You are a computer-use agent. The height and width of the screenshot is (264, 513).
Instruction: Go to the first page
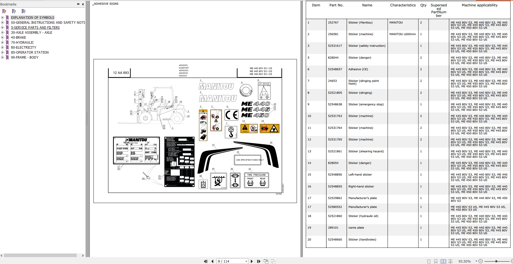coord(206,261)
